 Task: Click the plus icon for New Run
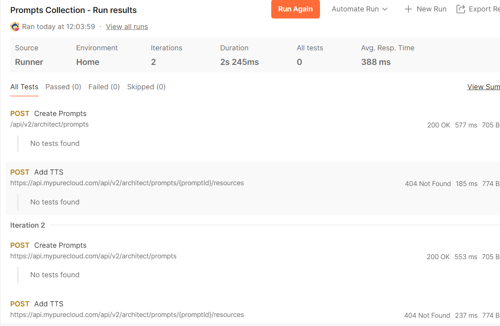pos(408,9)
